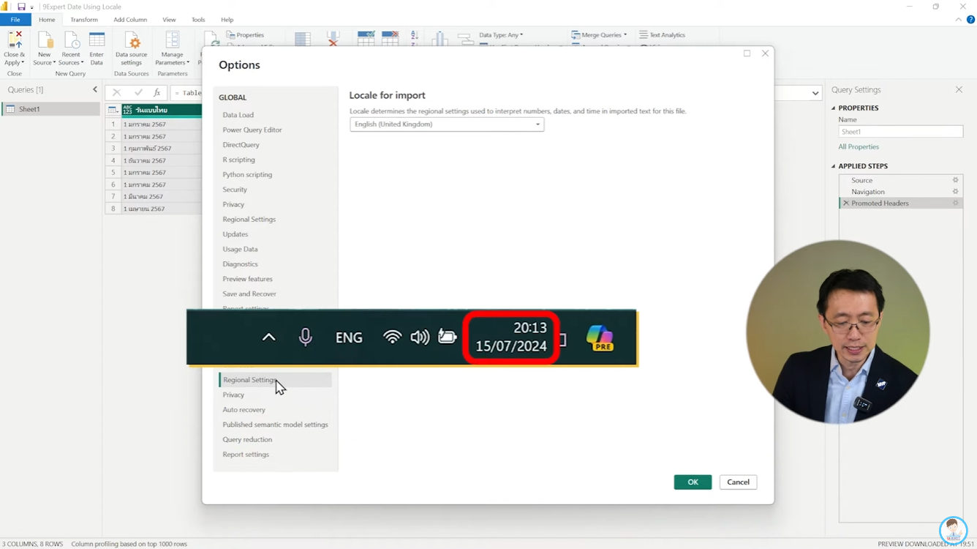The height and width of the screenshot is (549, 977).
Task: Click the Close & Apply icon
Action: (14, 42)
